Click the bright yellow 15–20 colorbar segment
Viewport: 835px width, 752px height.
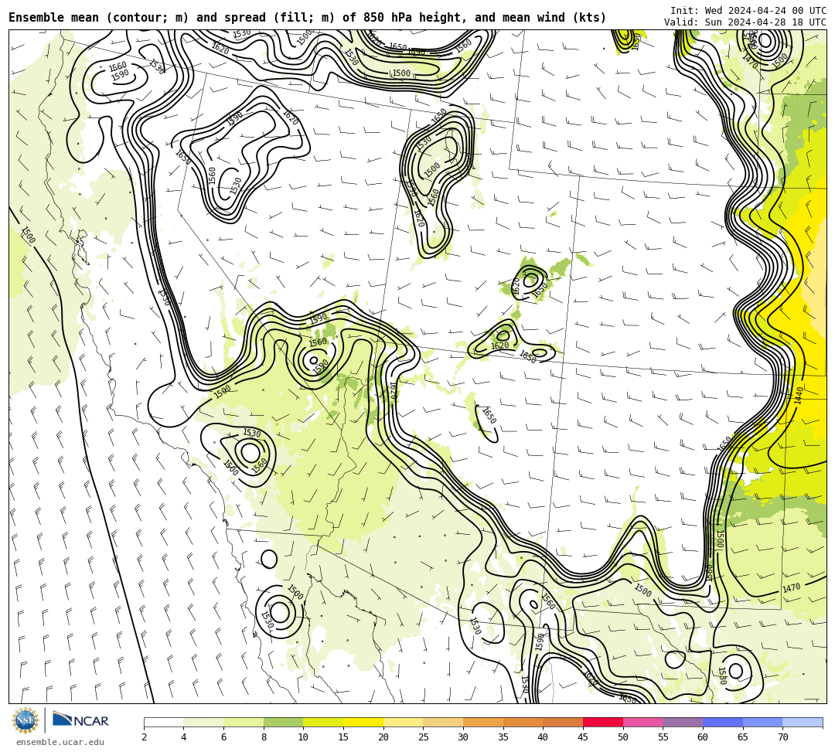pyautogui.click(x=363, y=722)
